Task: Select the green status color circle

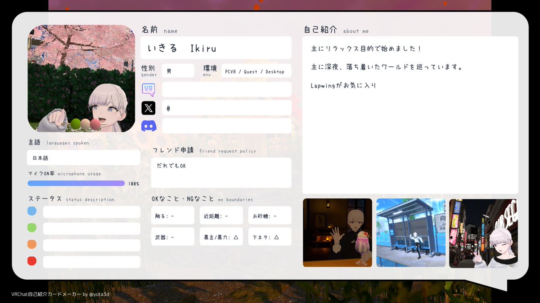Action: 32,228
